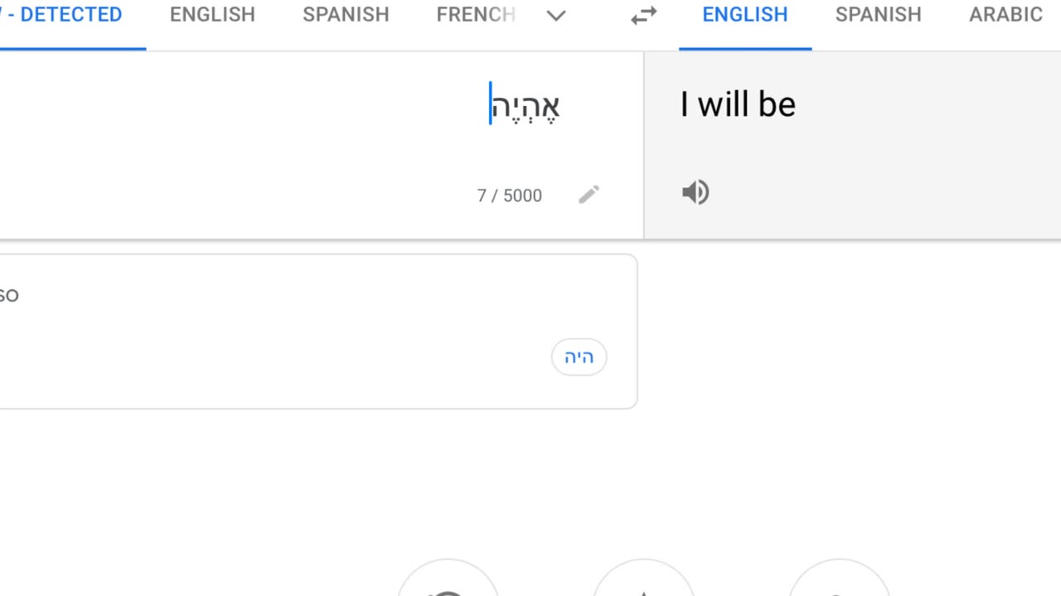This screenshot has width=1061, height=596.
Task: Choose SPANISH as source language
Action: pyautogui.click(x=346, y=15)
